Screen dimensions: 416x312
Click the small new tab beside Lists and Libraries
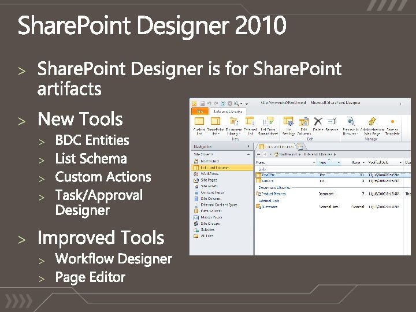(301, 146)
